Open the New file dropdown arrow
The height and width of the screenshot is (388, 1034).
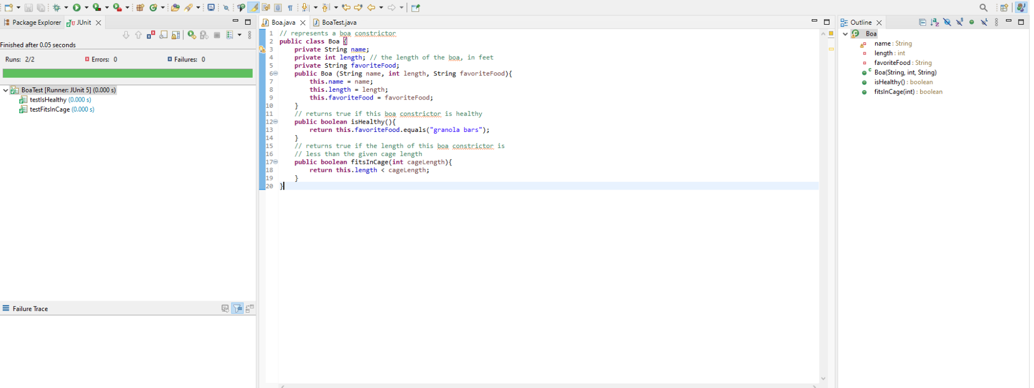[18, 8]
